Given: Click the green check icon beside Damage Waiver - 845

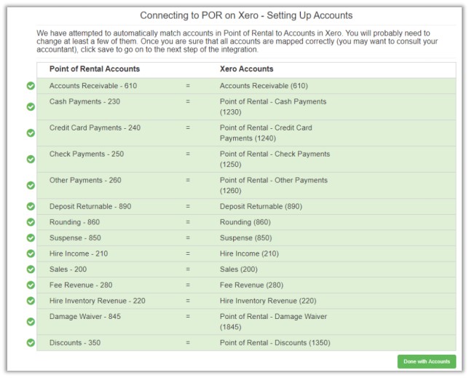Looking at the screenshot, I should tap(31, 322).
